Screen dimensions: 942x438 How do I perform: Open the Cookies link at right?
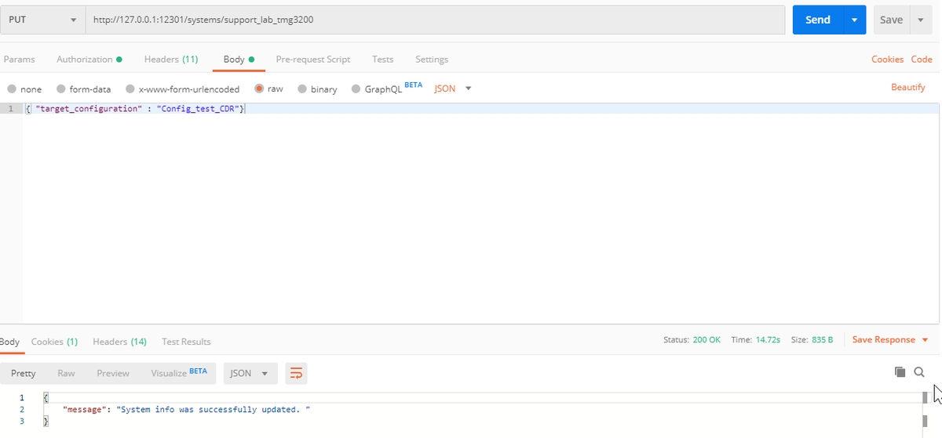(887, 60)
